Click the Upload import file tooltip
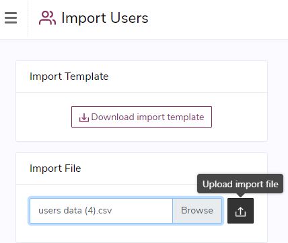This screenshot has height=243, width=288. tap(240, 184)
